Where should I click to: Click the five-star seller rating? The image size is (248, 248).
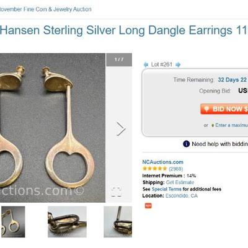[154, 169]
